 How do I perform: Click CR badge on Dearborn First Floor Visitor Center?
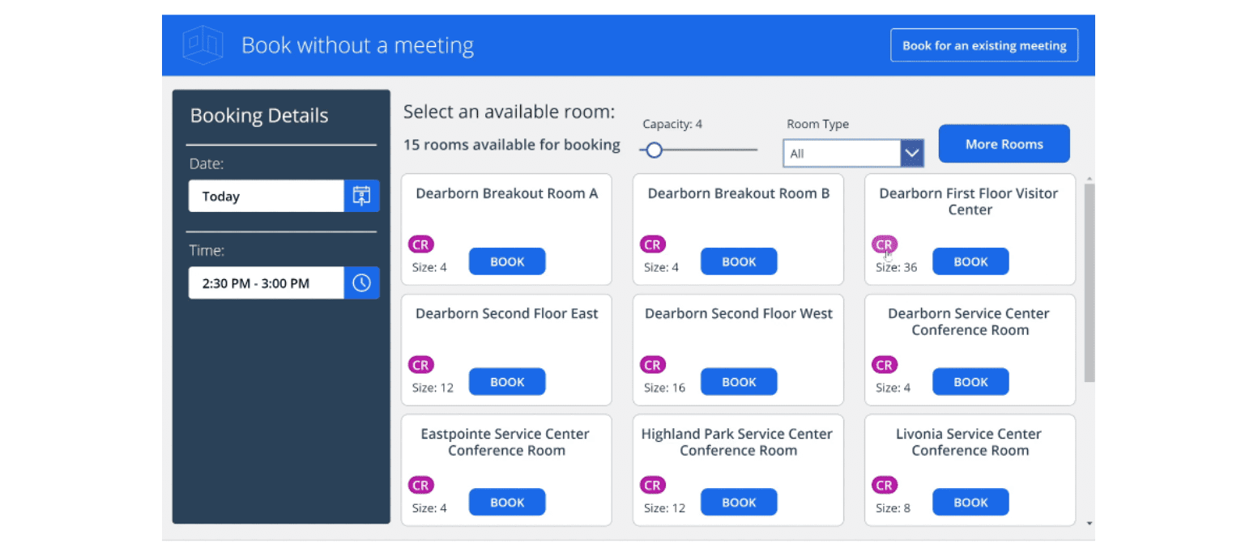[x=884, y=244]
